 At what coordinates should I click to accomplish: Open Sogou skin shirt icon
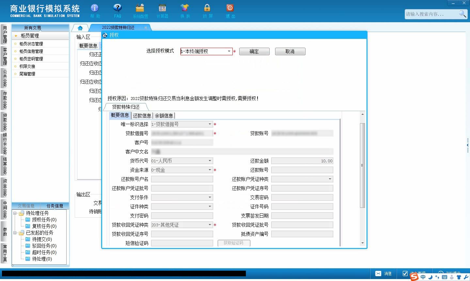click(x=459, y=277)
